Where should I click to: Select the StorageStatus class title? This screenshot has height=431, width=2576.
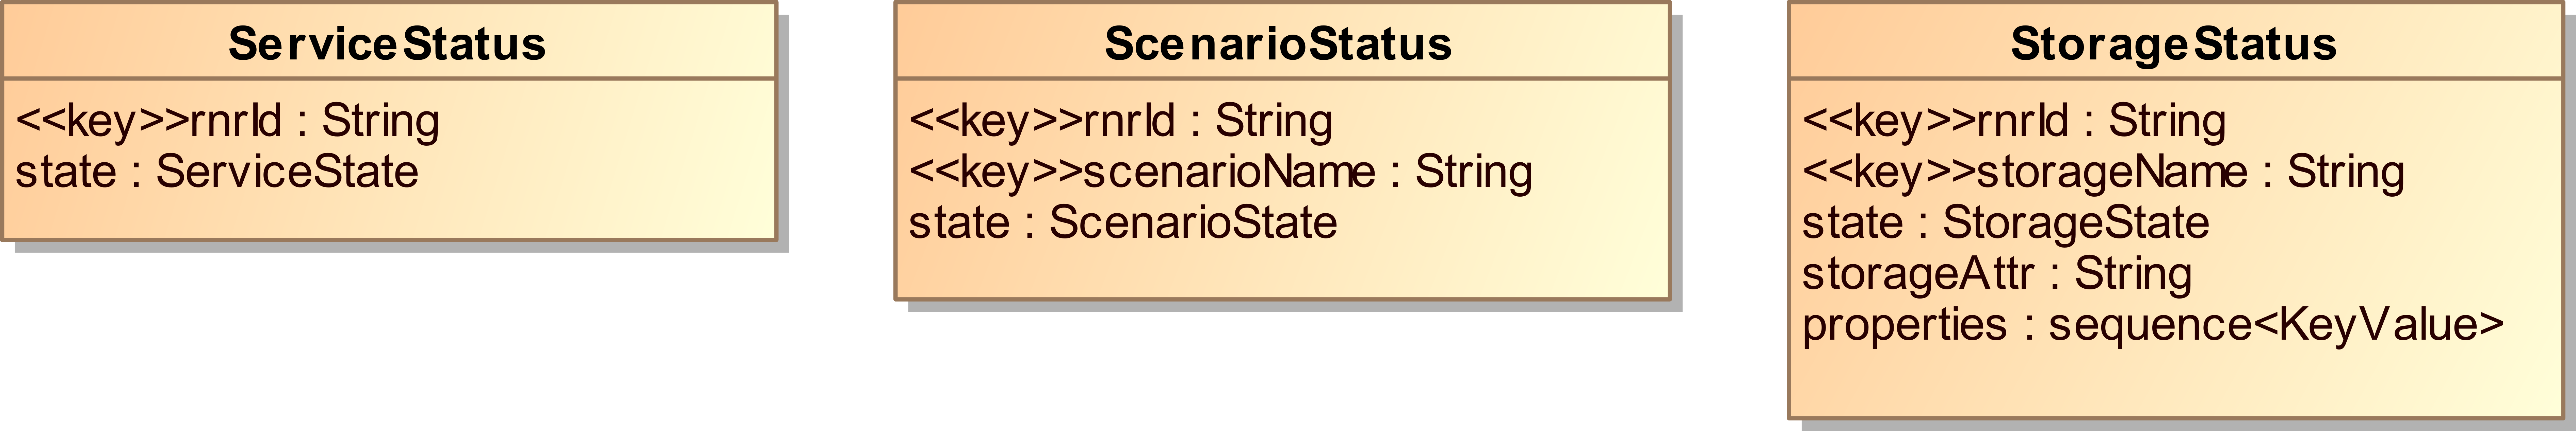tap(2173, 44)
